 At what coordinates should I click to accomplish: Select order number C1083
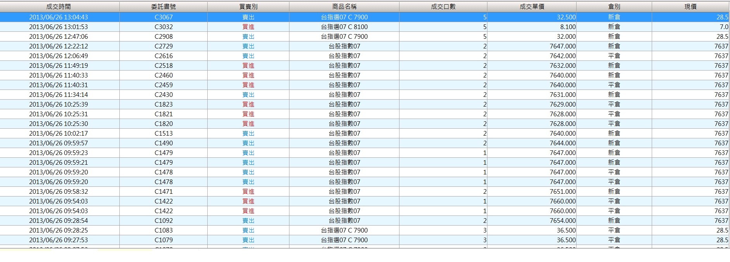tap(164, 230)
